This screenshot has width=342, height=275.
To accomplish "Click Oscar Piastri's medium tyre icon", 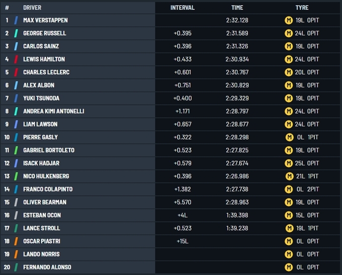I will [x=289, y=241].
